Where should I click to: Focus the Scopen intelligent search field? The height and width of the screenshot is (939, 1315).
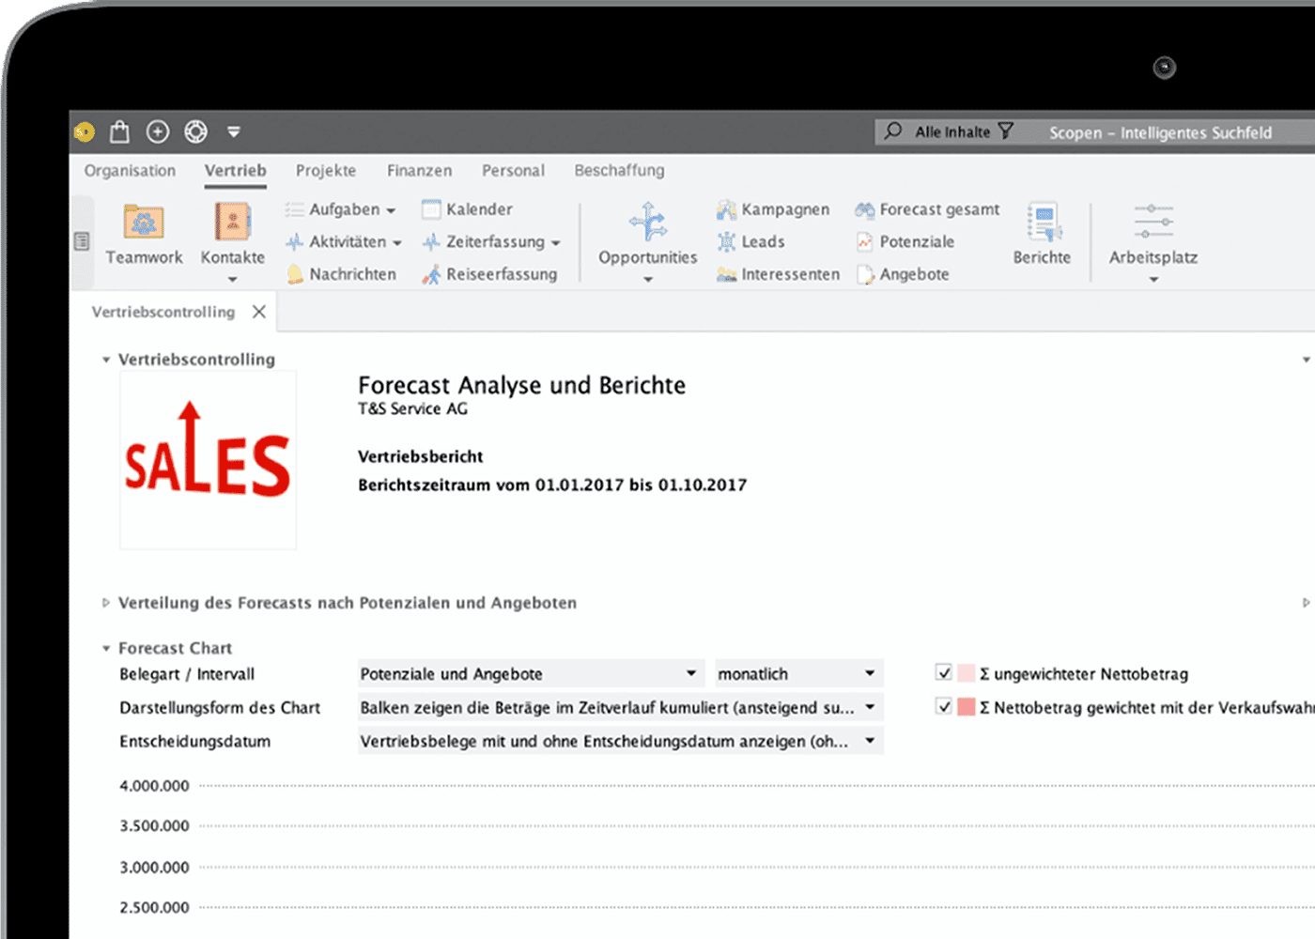pos(1160,132)
